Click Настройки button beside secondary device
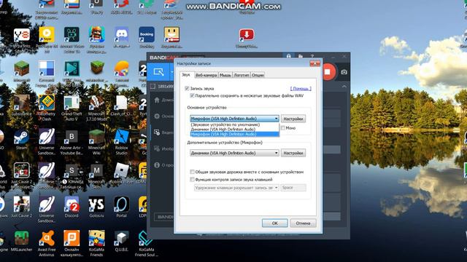The height and width of the screenshot is (262, 467). click(x=293, y=153)
